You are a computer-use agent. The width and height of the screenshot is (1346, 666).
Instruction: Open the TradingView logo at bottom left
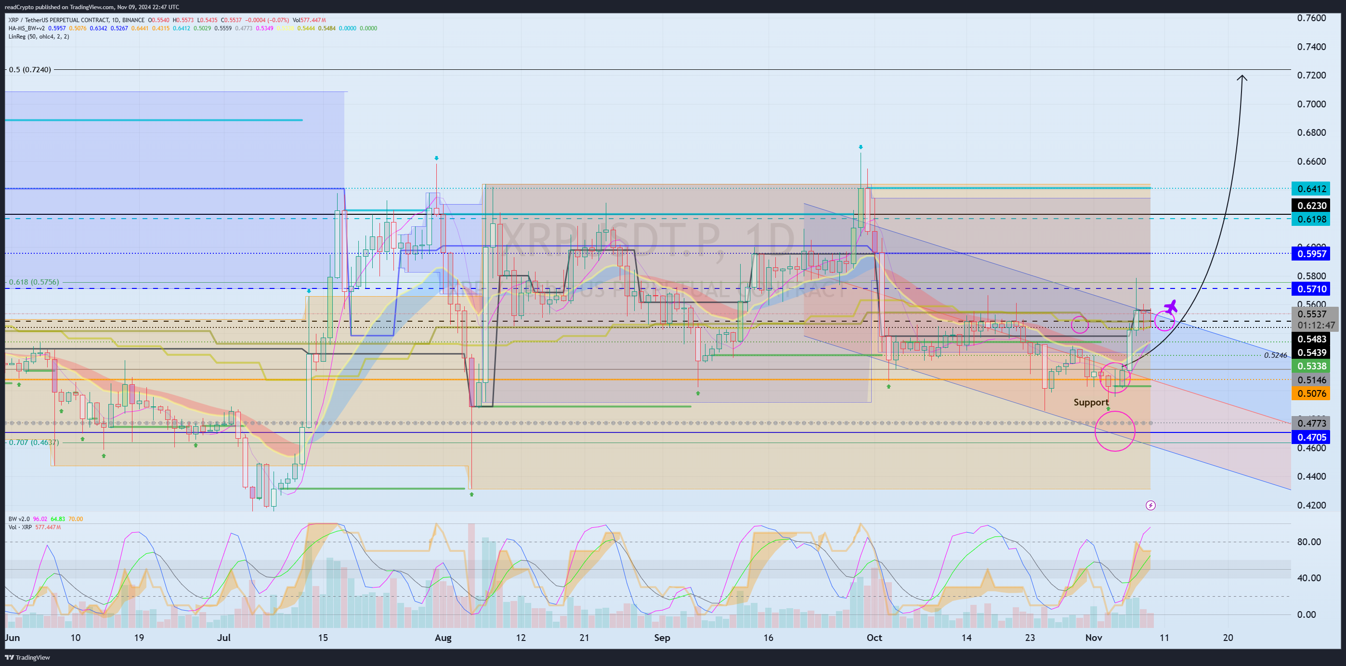28,657
